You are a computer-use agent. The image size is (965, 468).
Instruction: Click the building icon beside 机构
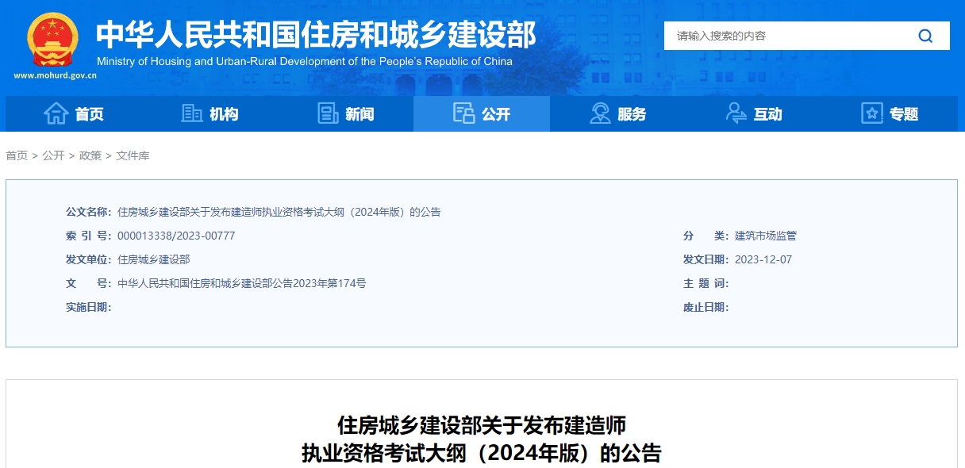pos(190,113)
